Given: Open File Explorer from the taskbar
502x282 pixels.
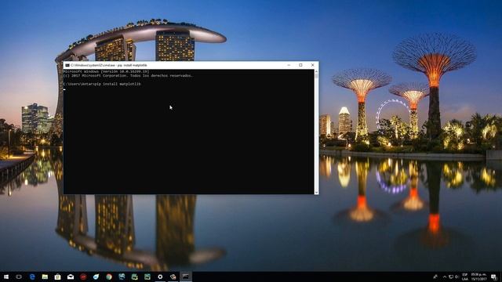Looking at the screenshot, I should [x=45, y=277].
